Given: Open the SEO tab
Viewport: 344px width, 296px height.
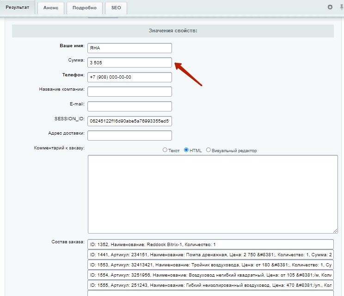Looking at the screenshot, I should (116, 8).
